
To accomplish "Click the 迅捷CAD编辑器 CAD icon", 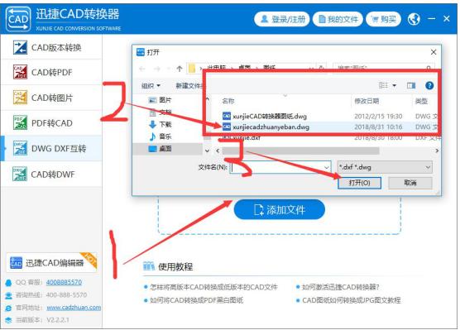I will click(16, 262).
